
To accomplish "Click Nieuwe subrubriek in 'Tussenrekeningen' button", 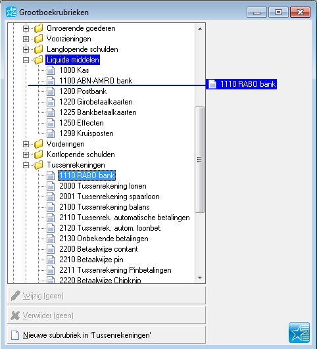I will (x=107, y=335).
